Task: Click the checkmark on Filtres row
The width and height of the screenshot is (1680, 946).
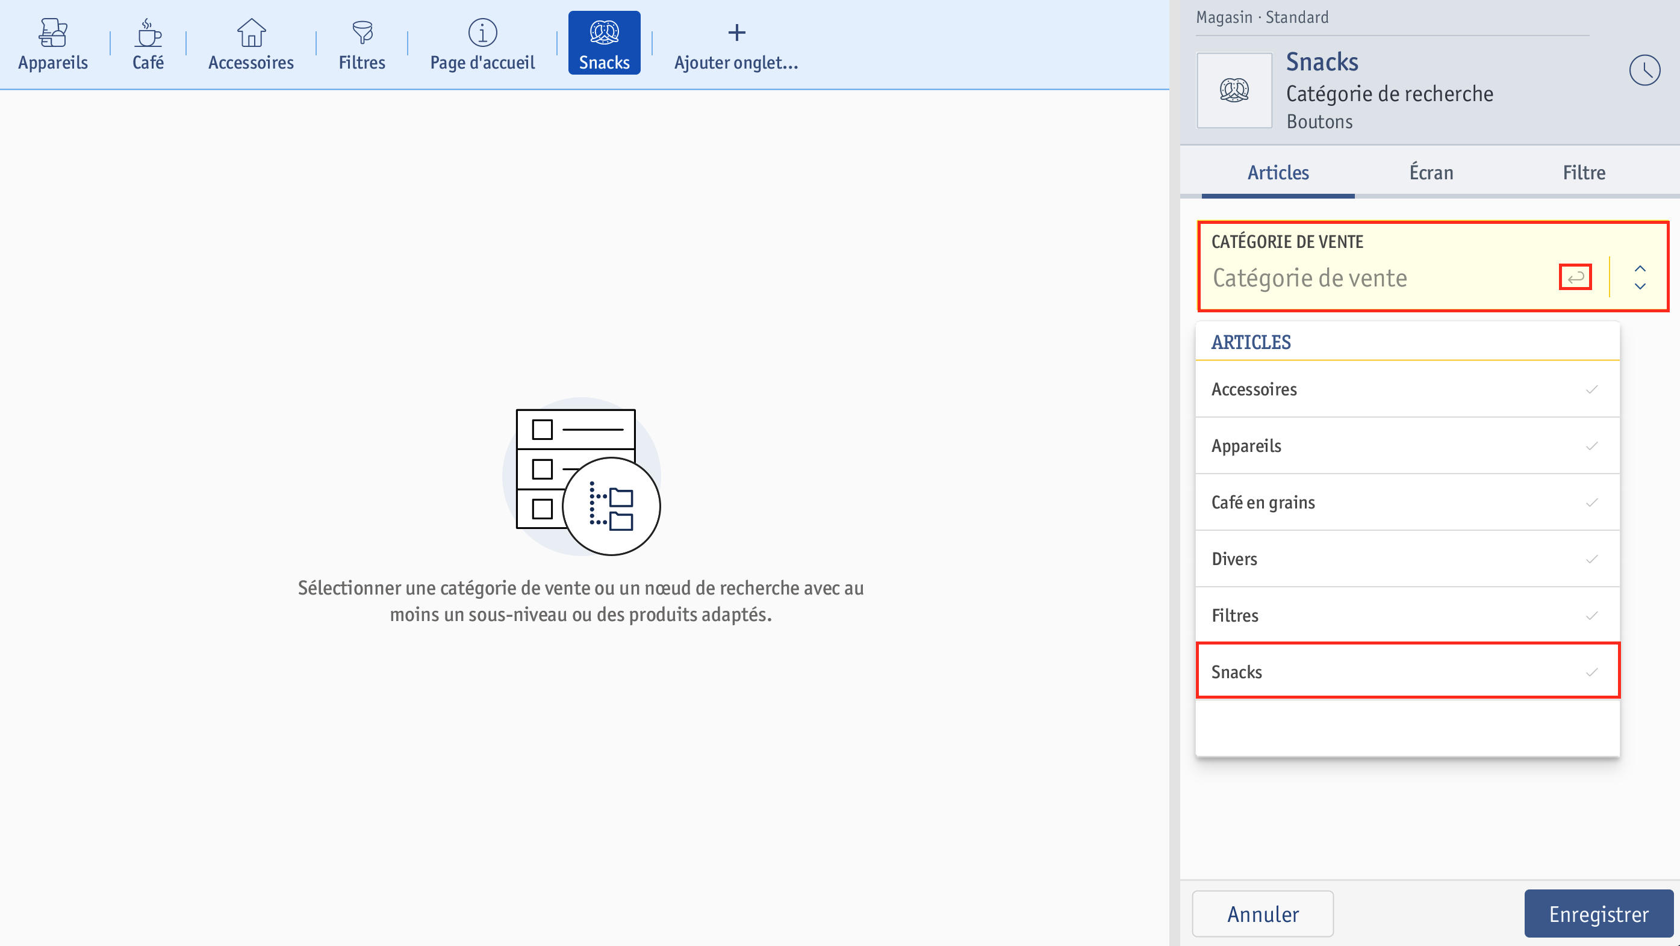Action: coord(1592,616)
